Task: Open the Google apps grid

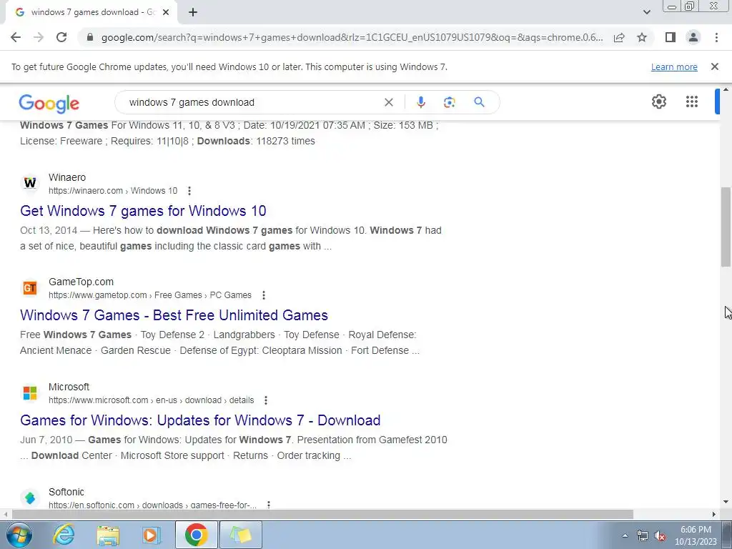Action: (691, 102)
